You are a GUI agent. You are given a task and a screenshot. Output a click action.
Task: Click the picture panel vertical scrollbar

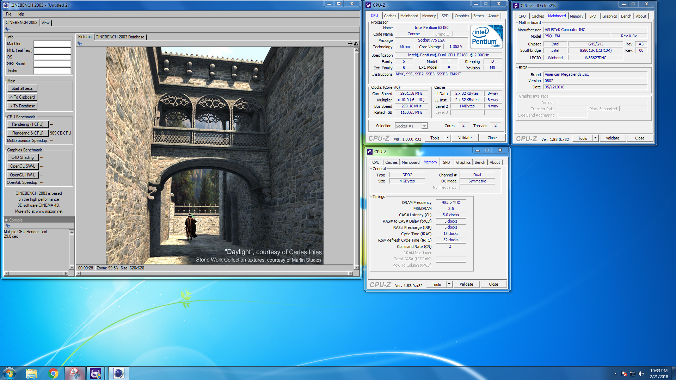356,158
